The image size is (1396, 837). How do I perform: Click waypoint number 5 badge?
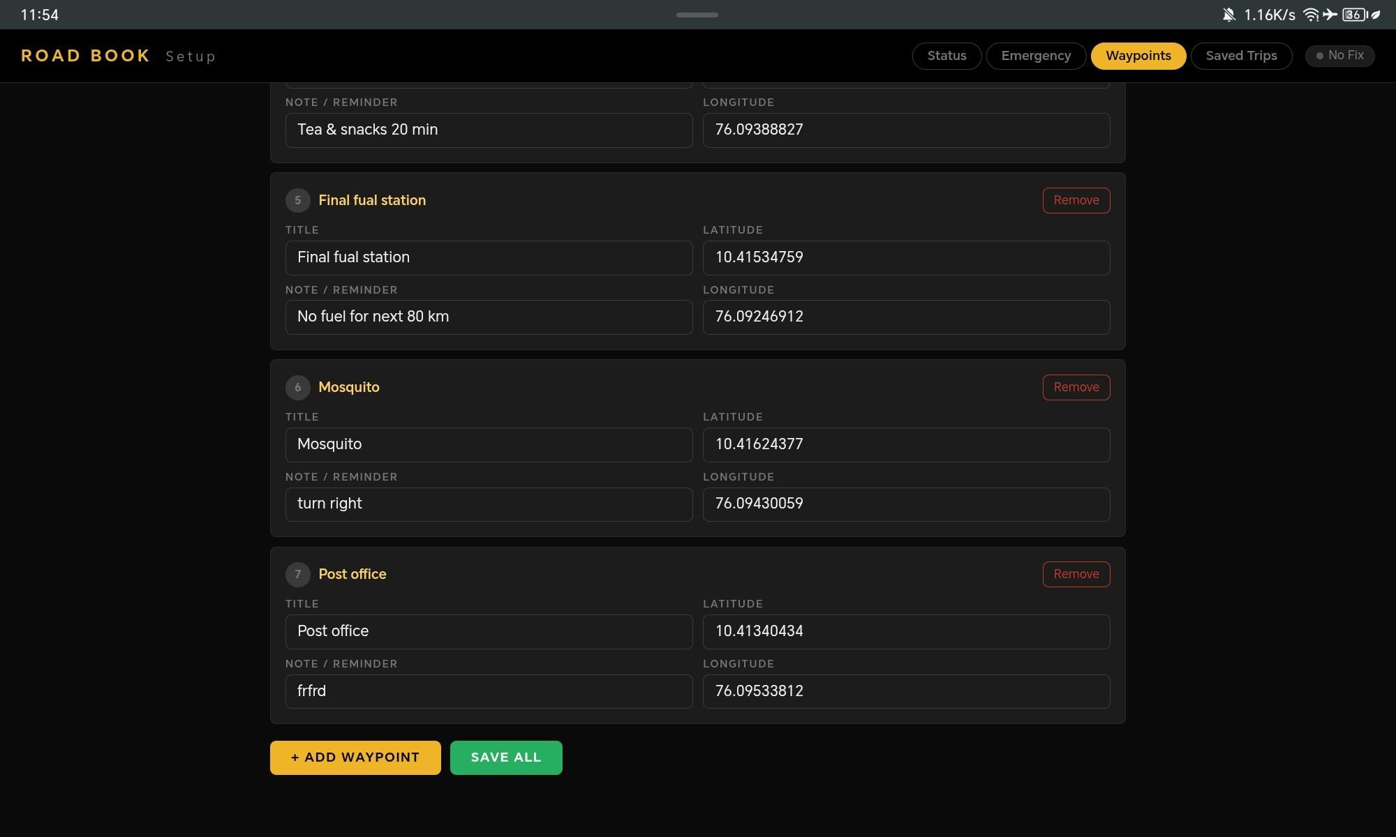point(298,200)
